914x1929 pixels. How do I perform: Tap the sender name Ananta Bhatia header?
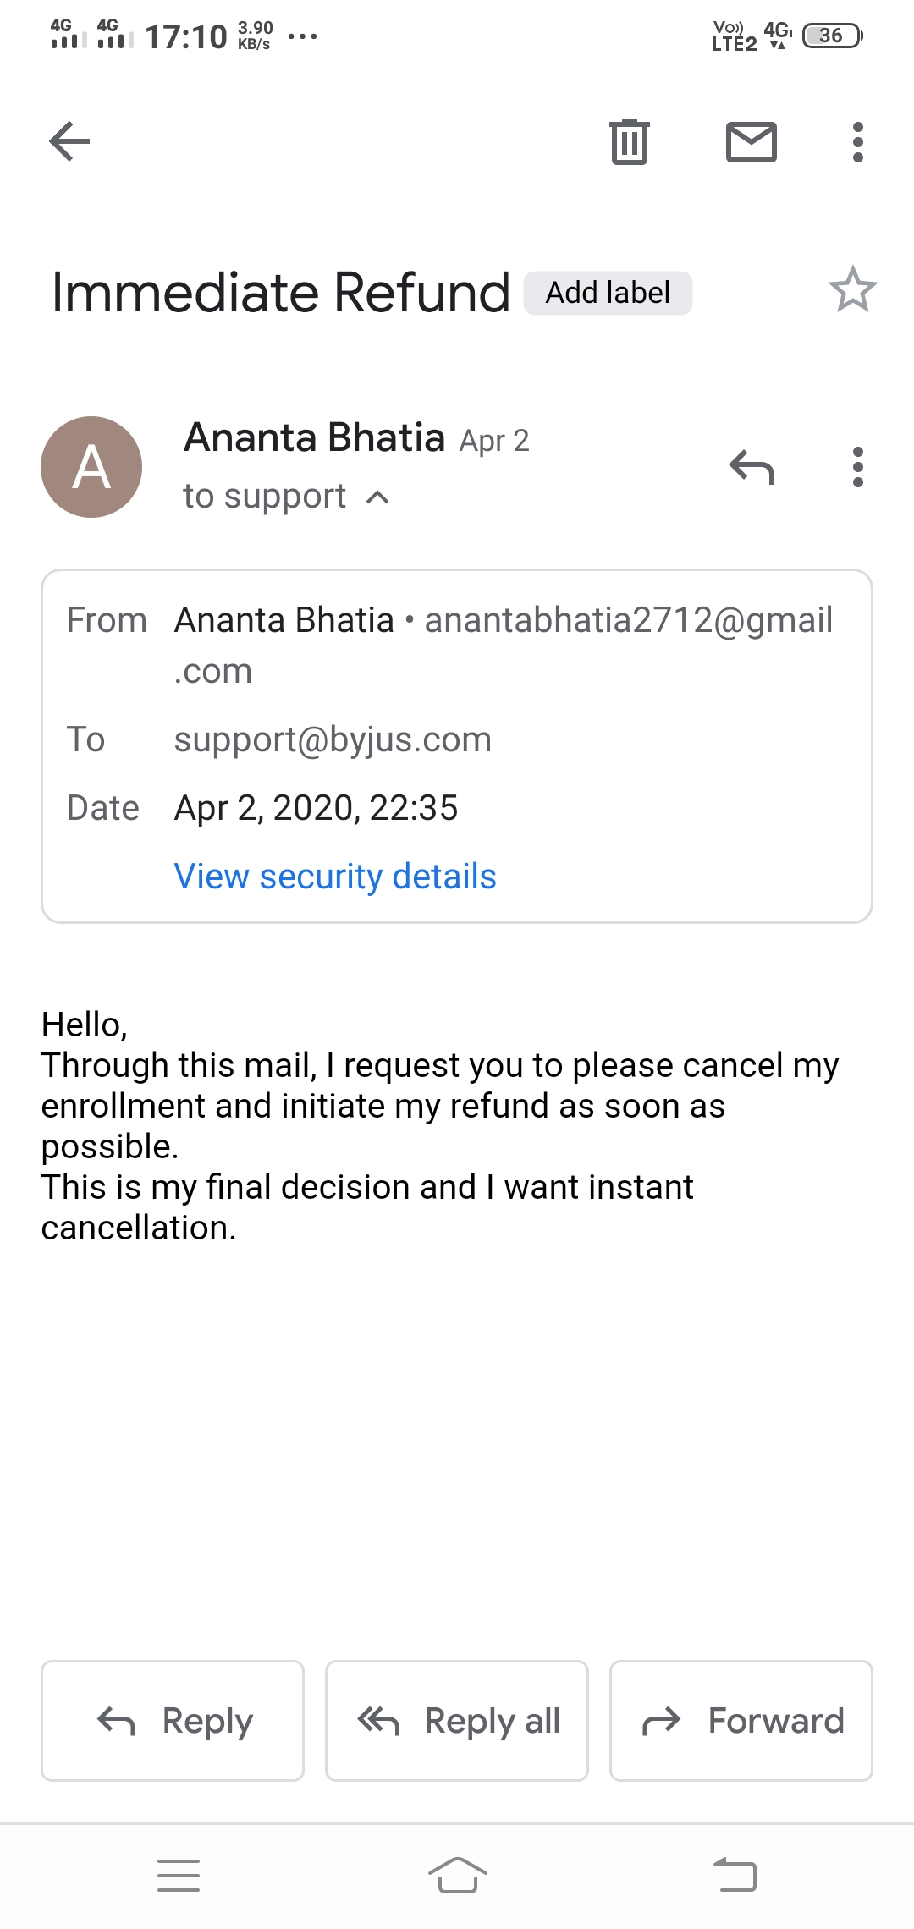315,438
